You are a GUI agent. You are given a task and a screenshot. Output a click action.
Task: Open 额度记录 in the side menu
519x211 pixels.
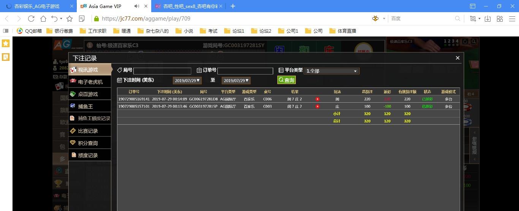click(x=90, y=155)
